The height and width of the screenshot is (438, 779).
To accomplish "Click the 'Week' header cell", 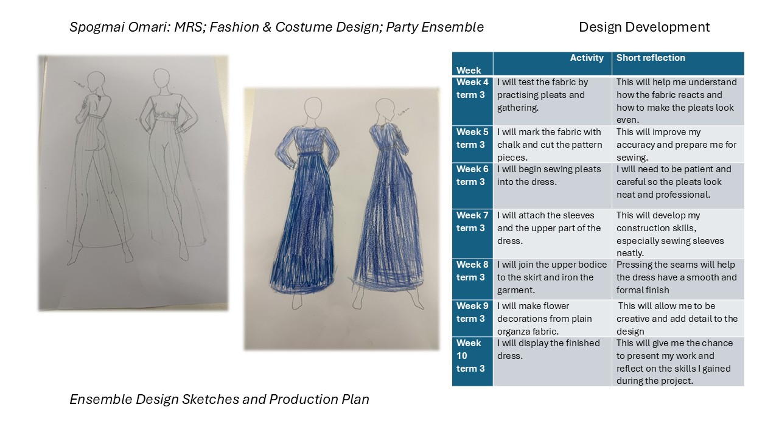I will pyautogui.click(x=469, y=70).
